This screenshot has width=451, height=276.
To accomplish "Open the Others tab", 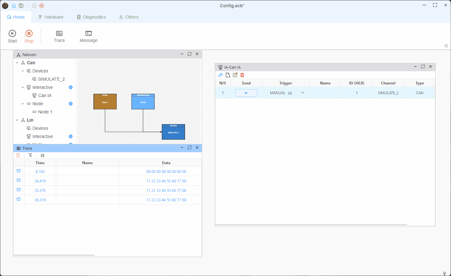I will (x=129, y=17).
